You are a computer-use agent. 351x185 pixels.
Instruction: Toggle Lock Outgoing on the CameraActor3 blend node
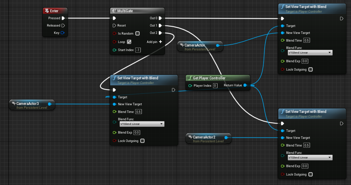coord(142,141)
